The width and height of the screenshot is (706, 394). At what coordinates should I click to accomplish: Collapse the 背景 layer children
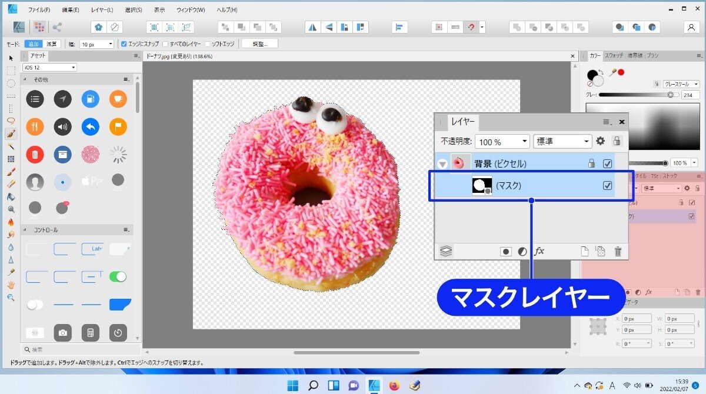click(444, 163)
